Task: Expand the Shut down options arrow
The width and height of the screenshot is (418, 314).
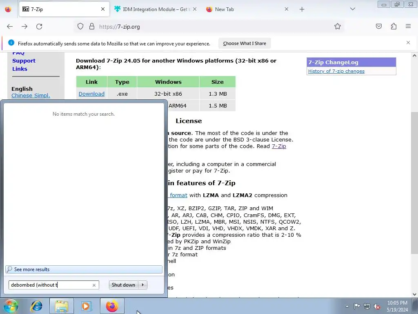Action: tap(143, 285)
